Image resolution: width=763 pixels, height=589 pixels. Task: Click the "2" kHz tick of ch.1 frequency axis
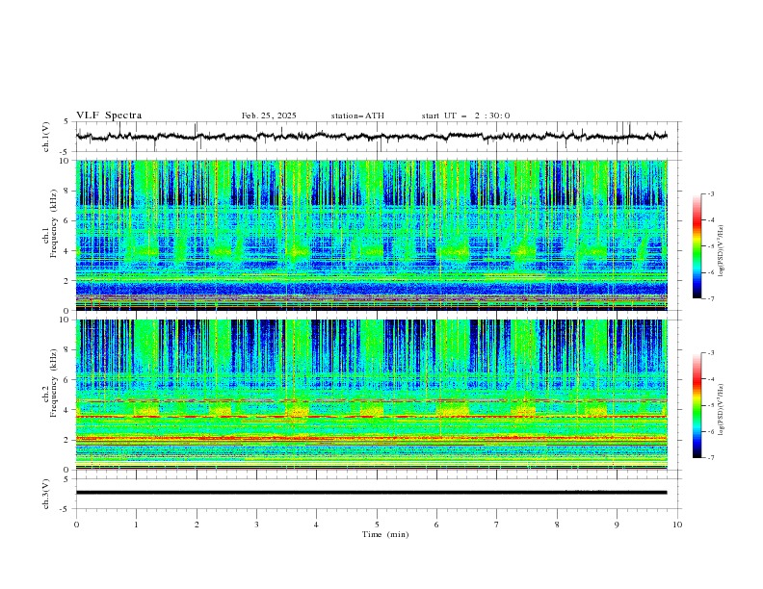click(67, 280)
